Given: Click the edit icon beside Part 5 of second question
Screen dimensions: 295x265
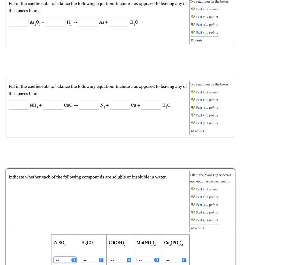Looking at the screenshot, I should tap(193, 123).
